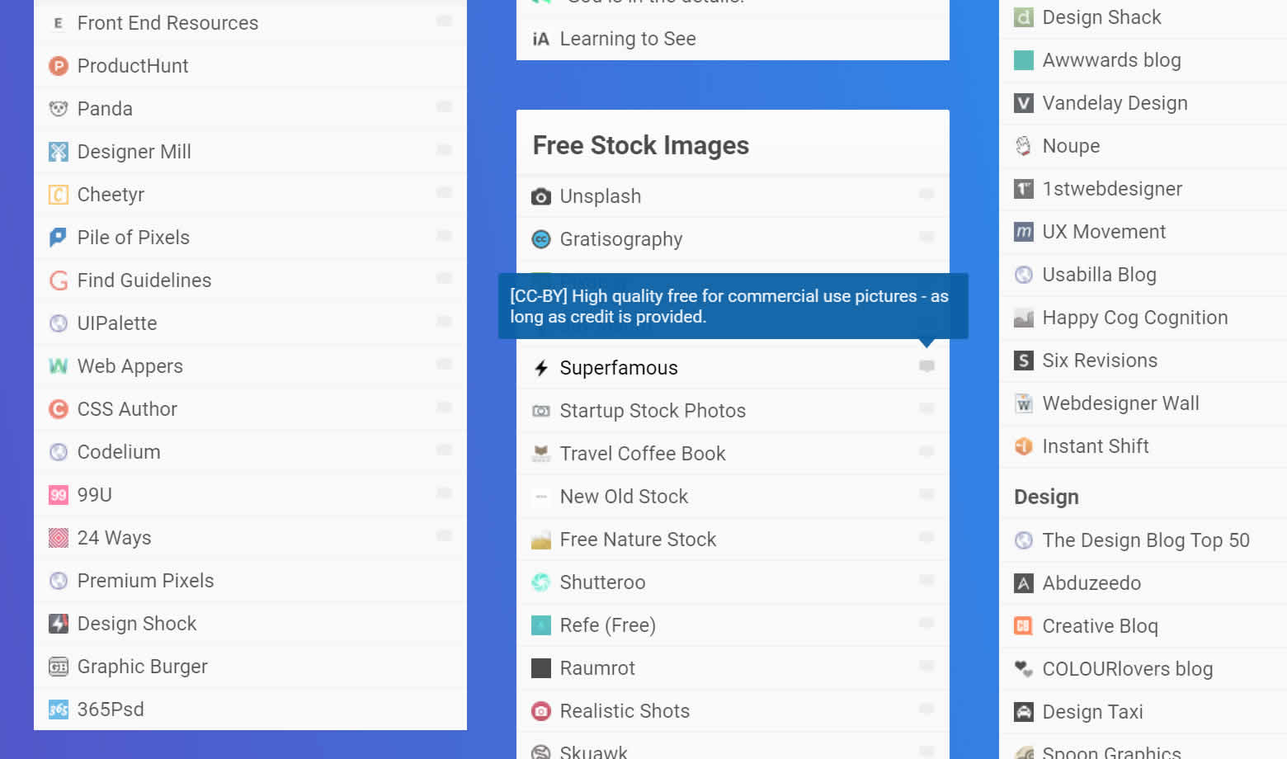Click the Superfamous comment bubble icon
The height and width of the screenshot is (759, 1287).
click(926, 366)
